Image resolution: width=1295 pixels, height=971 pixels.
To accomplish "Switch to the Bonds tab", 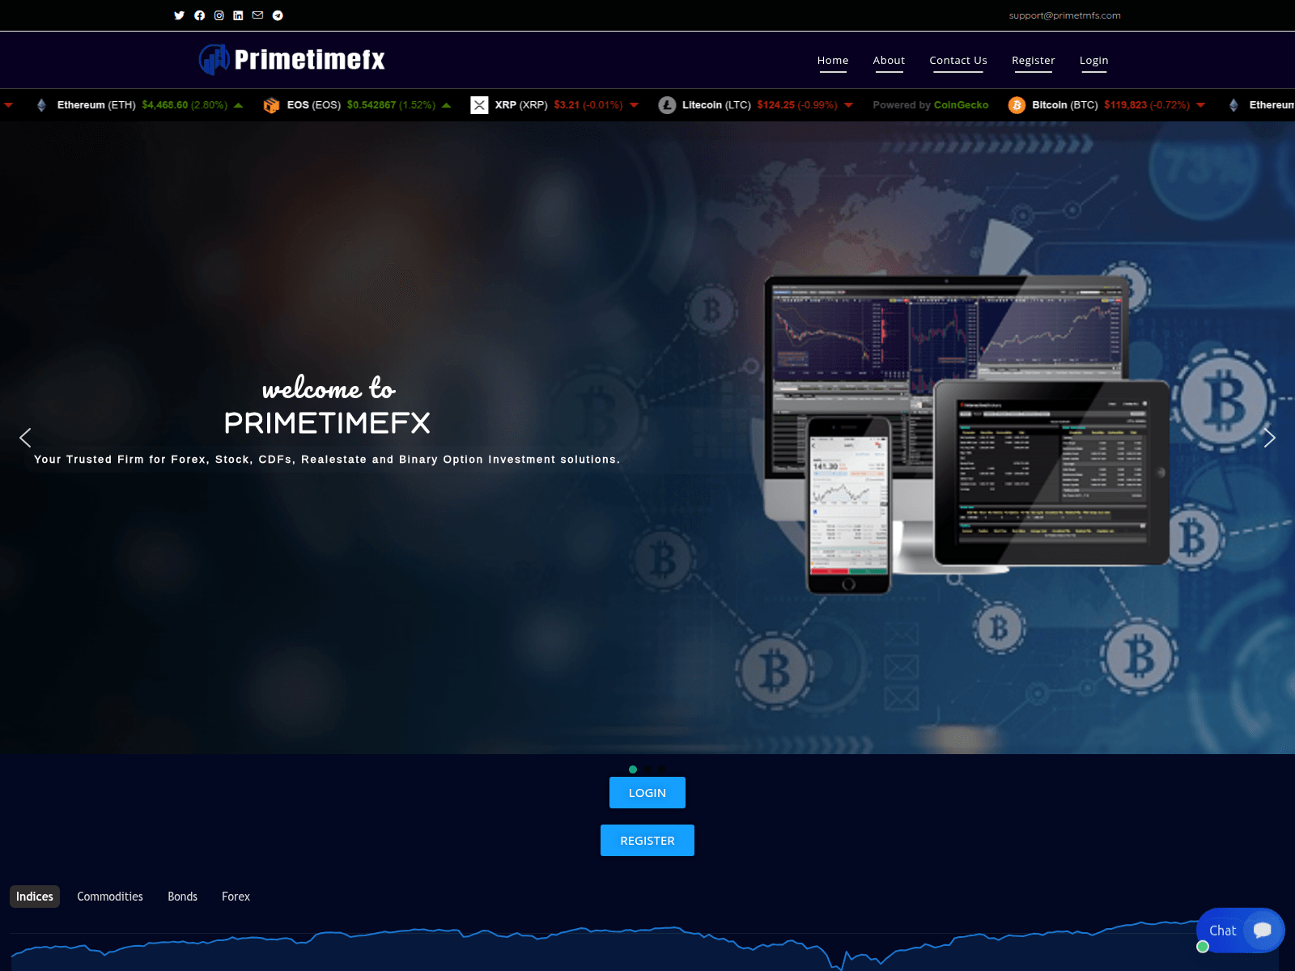I will 183,897.
